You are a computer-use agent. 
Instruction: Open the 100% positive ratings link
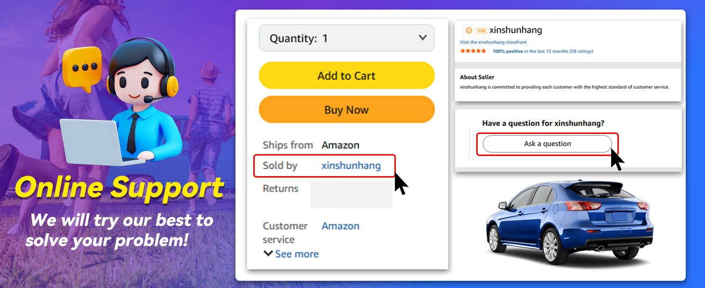[508, 51]
